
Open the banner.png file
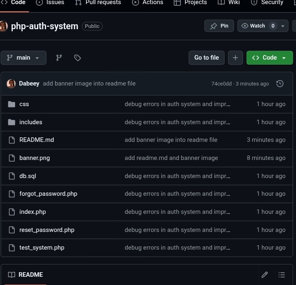click(35, 158)
